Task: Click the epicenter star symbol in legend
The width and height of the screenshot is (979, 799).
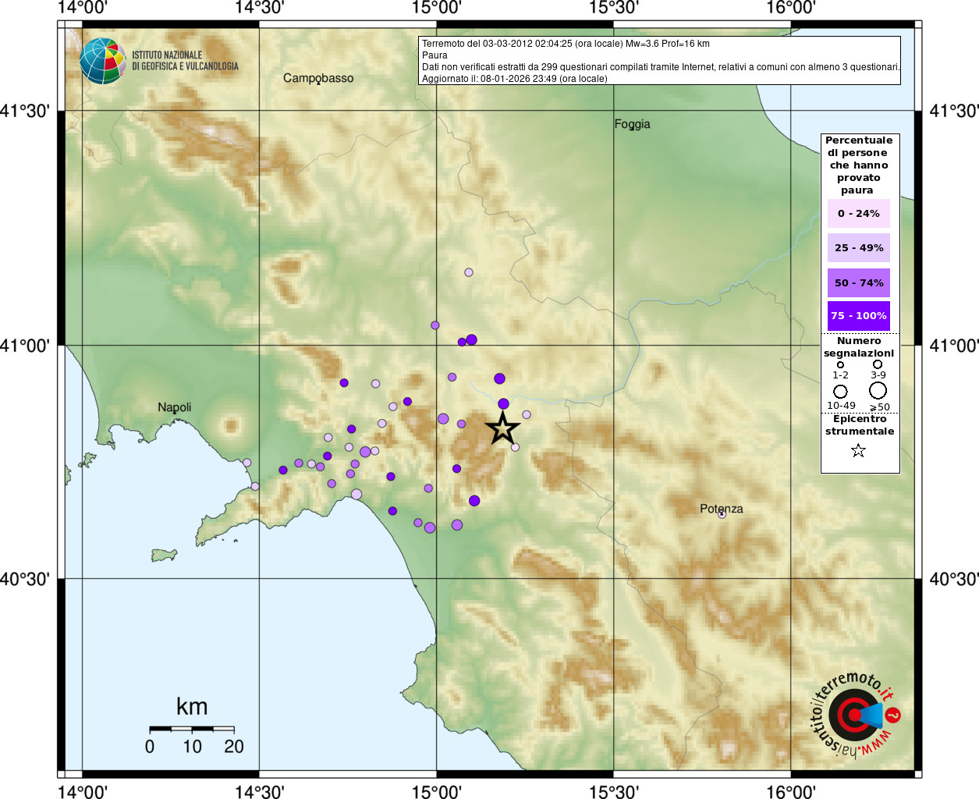Action: point(858,450)
